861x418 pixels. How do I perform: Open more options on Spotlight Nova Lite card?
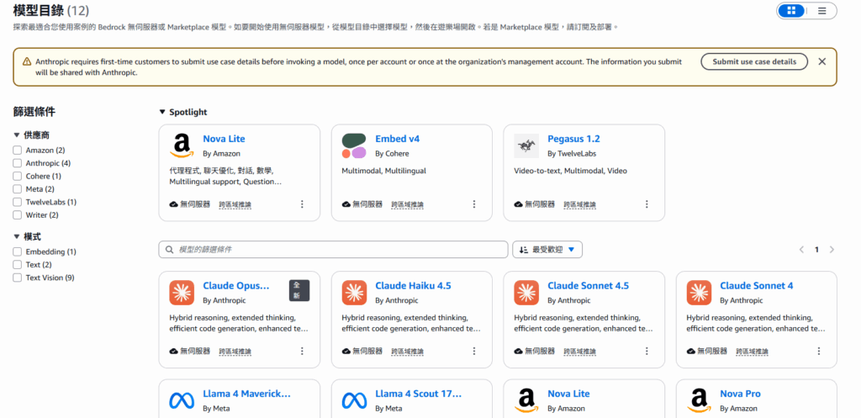302,204
